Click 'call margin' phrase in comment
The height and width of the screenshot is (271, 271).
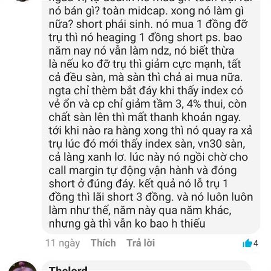[76, 171]
